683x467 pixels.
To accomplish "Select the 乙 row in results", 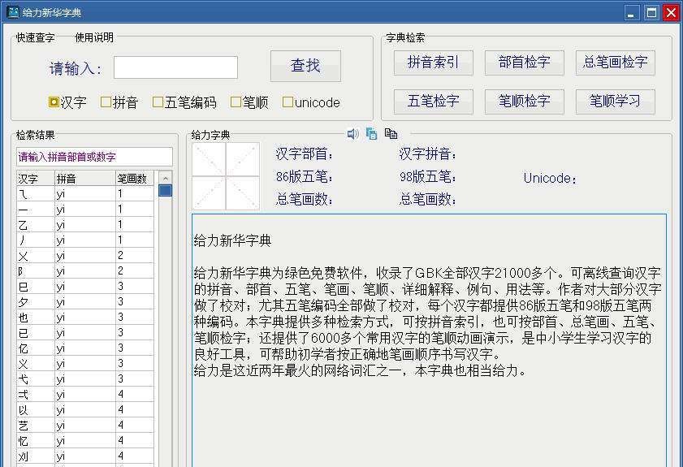I will pyautogui.click(x=85, y=225).
